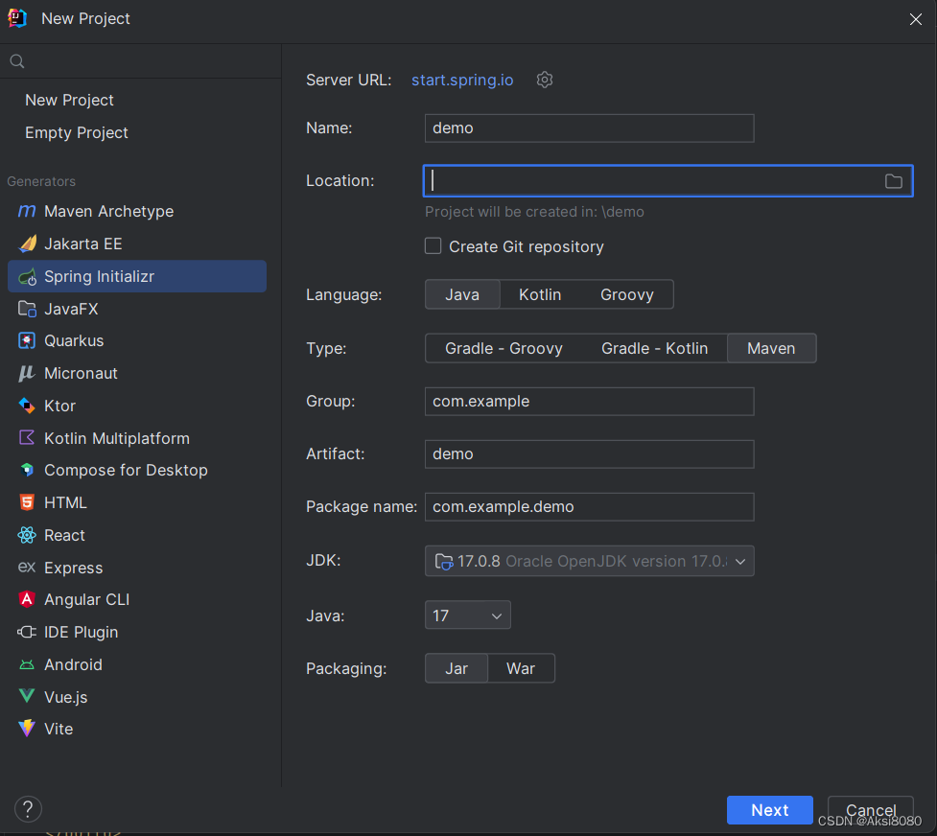937x836 pixels.
Task: Click the Cancel button
Action: [871, 810]
